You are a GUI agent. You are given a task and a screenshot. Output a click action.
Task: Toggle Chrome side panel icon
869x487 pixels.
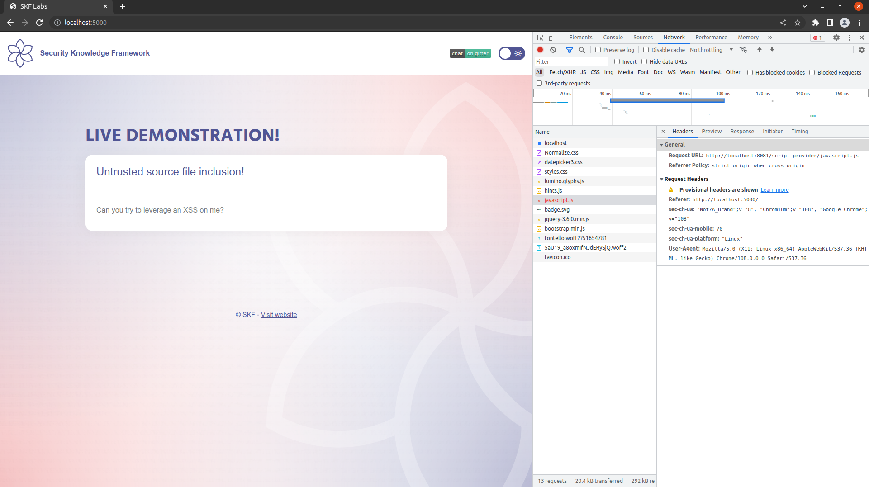tap(830, 23)
